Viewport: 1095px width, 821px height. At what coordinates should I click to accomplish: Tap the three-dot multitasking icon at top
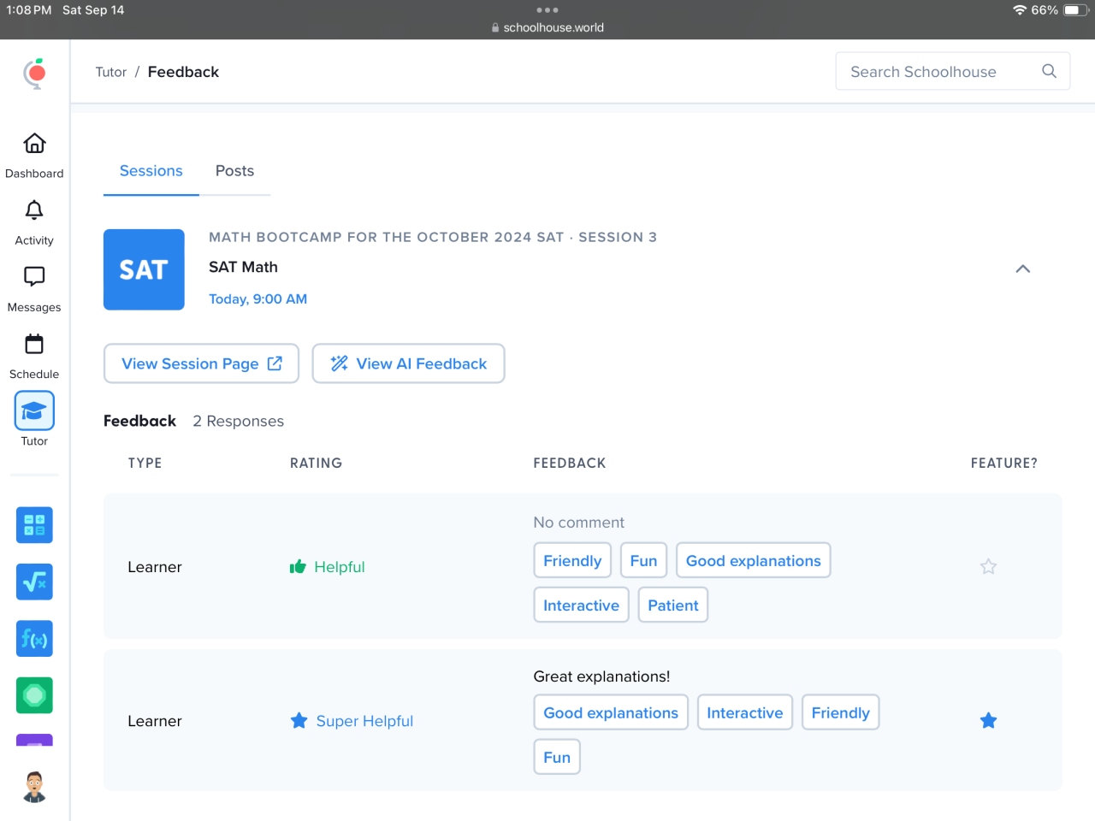tap(547, 10)
